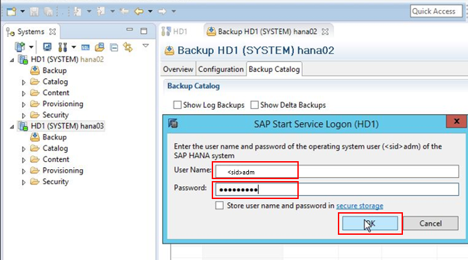Open the Forward history dropdown arrow
Viewport: 468px width, 260px height.
(174, 12)
